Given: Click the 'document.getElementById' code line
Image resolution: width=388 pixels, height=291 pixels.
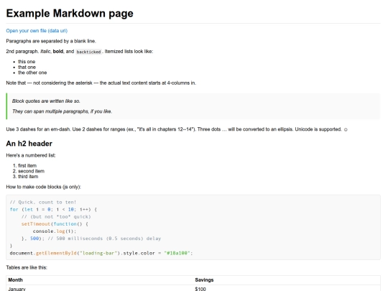Looking at the screenshot, I should point(101,253).
